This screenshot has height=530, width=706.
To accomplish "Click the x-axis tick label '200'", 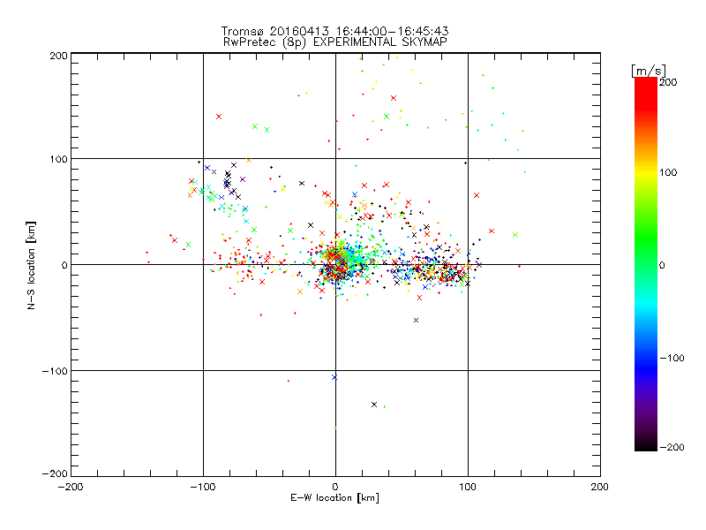I will point(599,487).
